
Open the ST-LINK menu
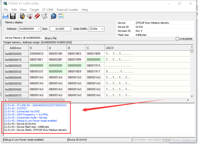pos(48,10)
